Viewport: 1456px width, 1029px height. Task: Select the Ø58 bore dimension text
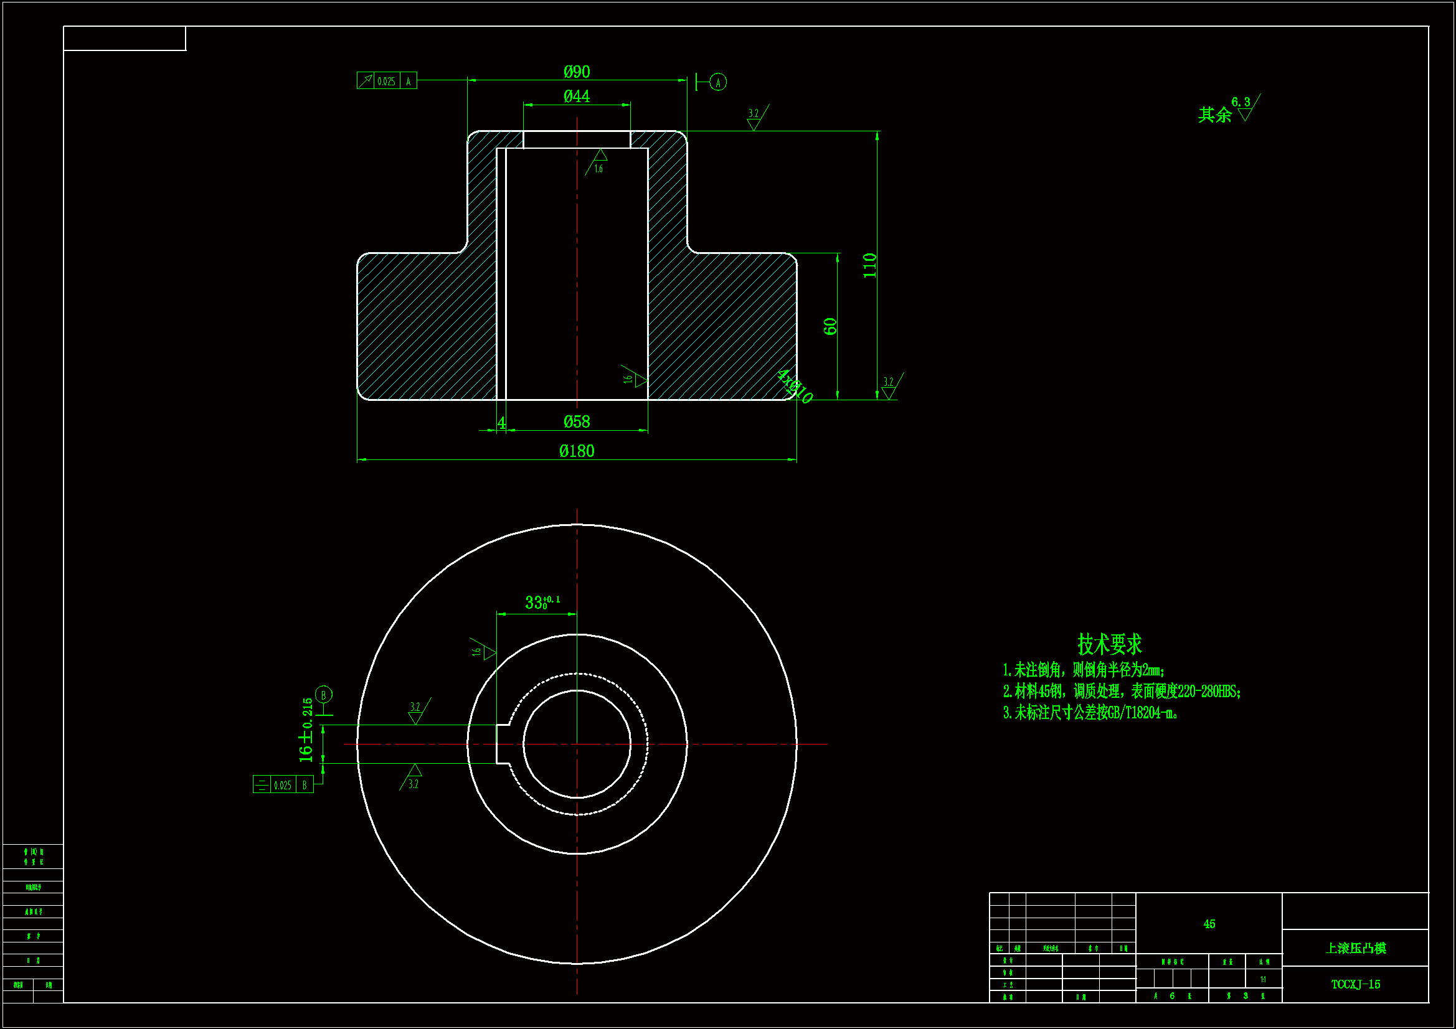(x=577, y=422)
